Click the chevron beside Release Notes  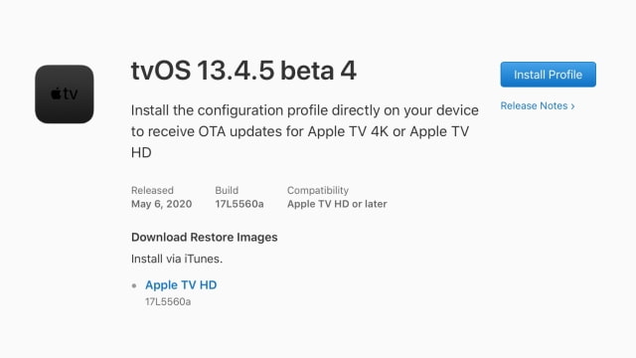572,106
